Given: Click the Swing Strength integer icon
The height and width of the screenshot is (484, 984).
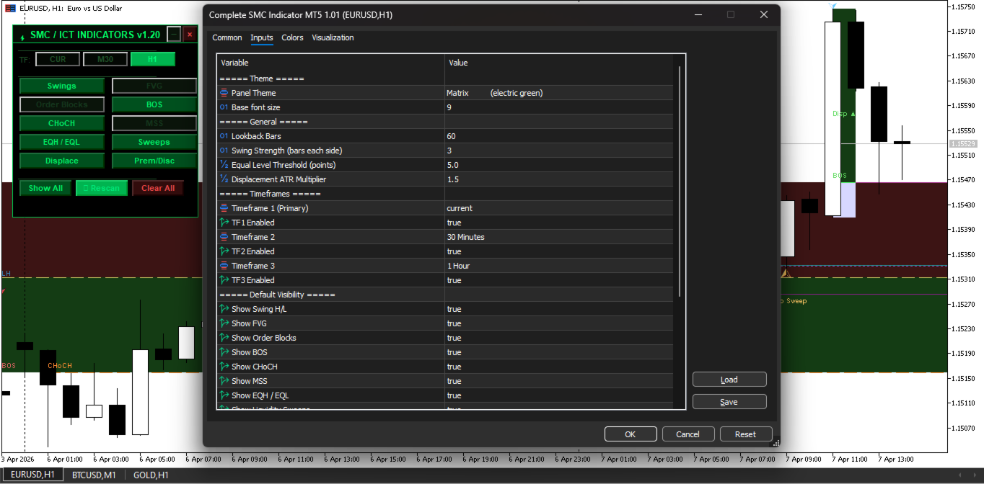Looking at the screenshot, I should coord(224,151).
